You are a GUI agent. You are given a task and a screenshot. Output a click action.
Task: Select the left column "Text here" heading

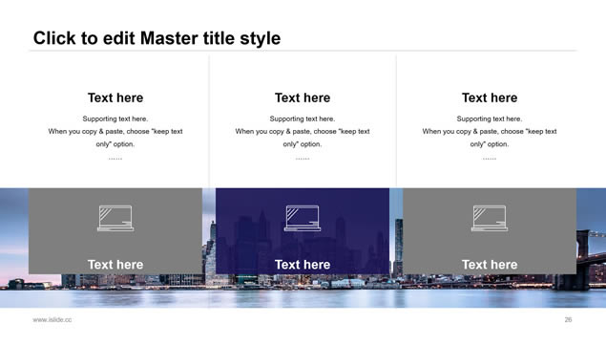pos(115,97)
